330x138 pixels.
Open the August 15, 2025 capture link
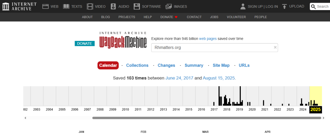219,78
